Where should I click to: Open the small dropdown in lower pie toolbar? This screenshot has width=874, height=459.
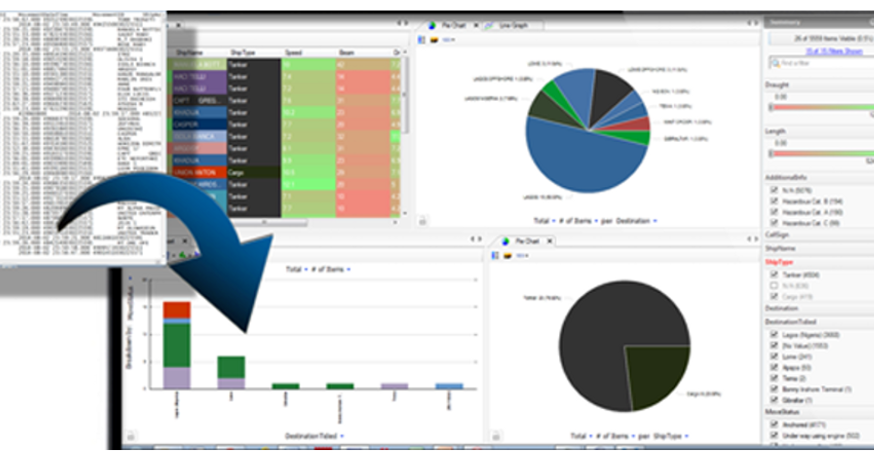(x=522, y=256)
